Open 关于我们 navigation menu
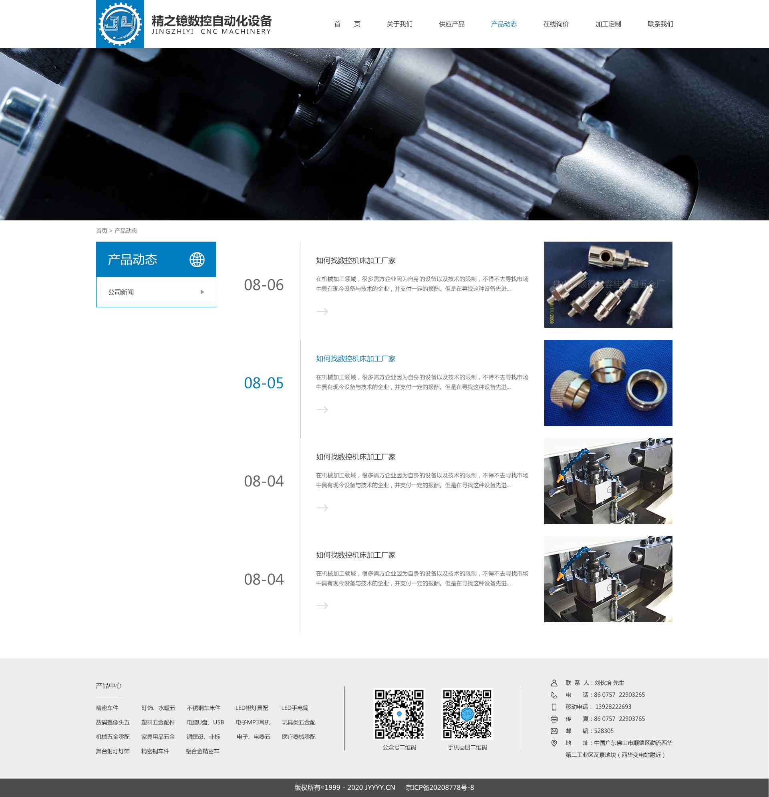 tap(399, 24)
